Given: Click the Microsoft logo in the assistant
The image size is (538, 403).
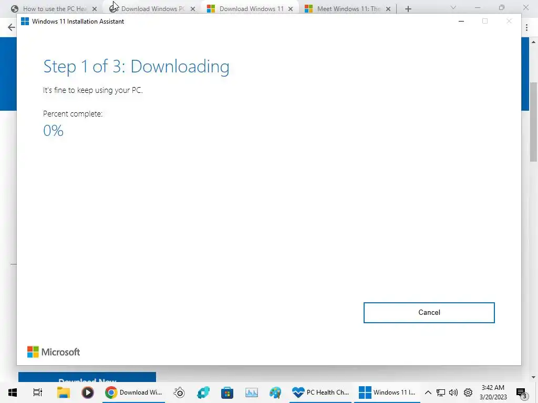Looking at the screenshot, I should (x=54, y=352).
